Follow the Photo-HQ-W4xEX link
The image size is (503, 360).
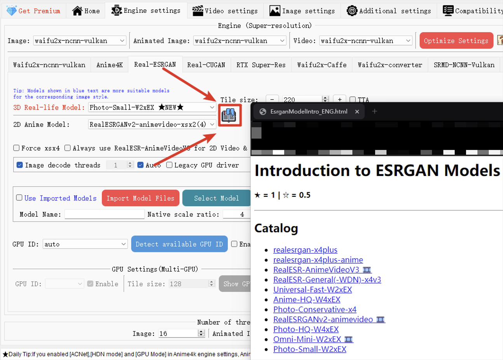(306, 329)
